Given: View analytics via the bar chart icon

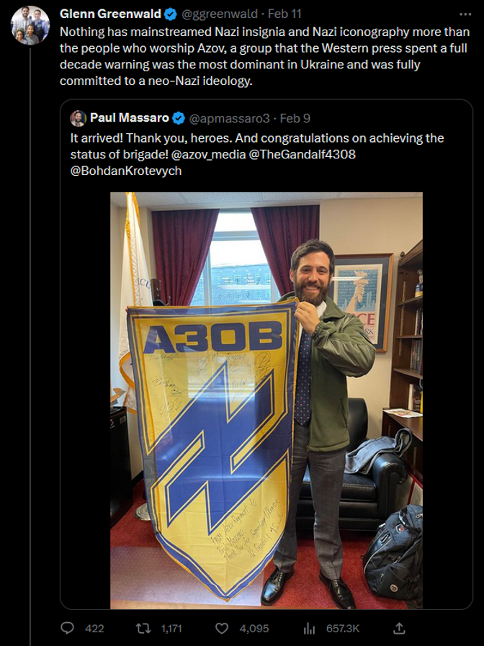Looking at the screenshot, I should pos(310,628).
